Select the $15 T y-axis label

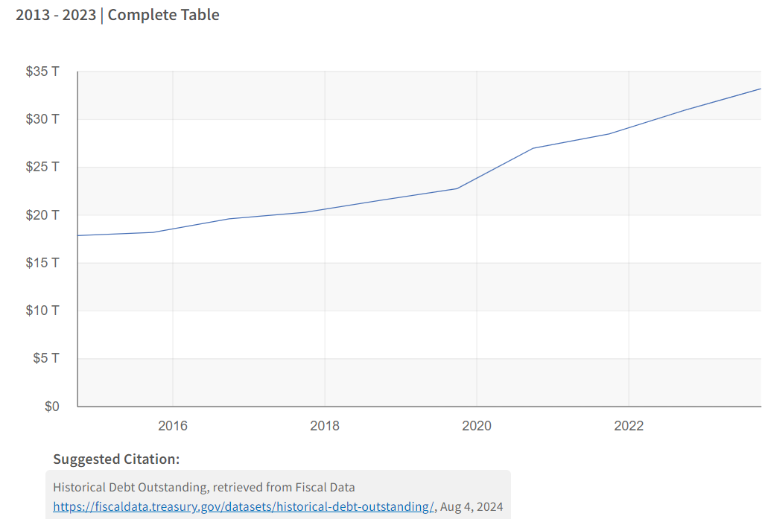point(42,263)
